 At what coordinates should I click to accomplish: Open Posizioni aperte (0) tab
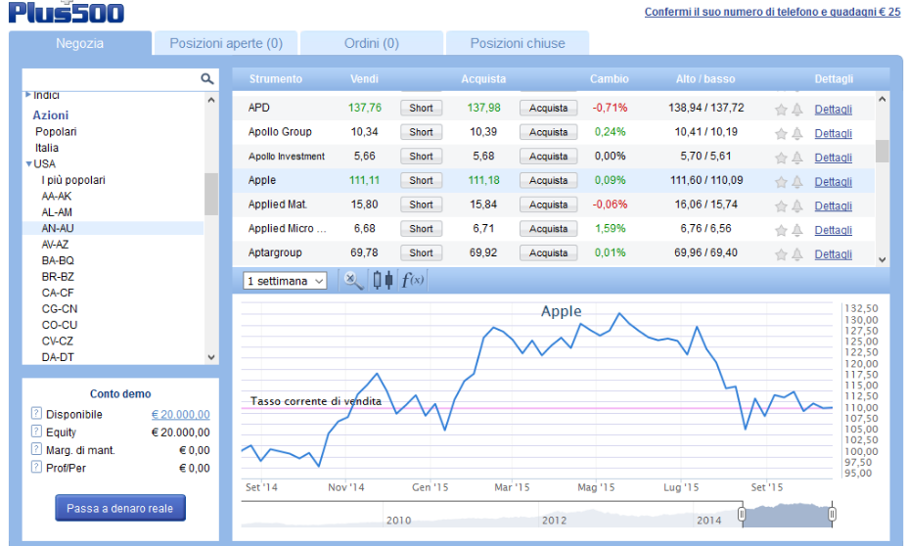click(226, 43)
